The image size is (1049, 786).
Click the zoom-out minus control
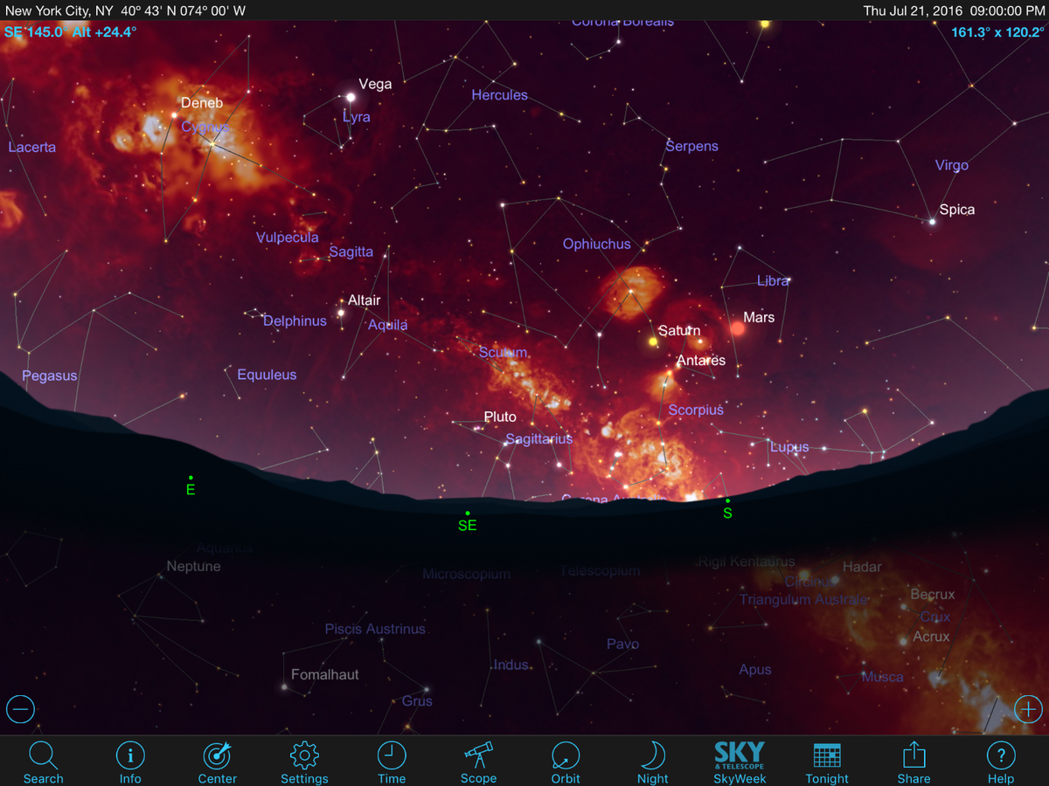[x=20, y=709]
